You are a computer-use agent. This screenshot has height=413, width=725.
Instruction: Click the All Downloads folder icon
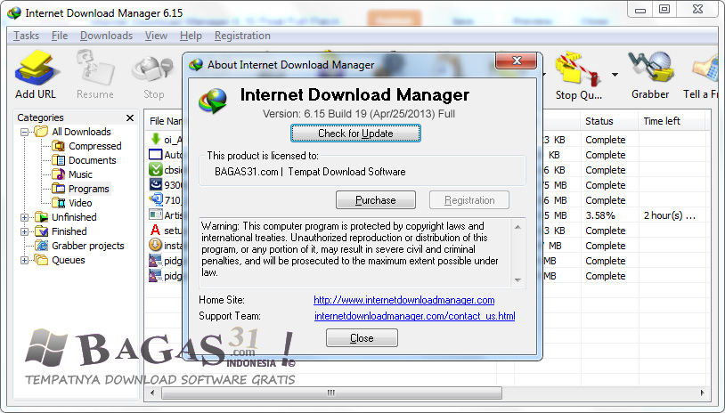pyautogui.click(x=41, y=132)
